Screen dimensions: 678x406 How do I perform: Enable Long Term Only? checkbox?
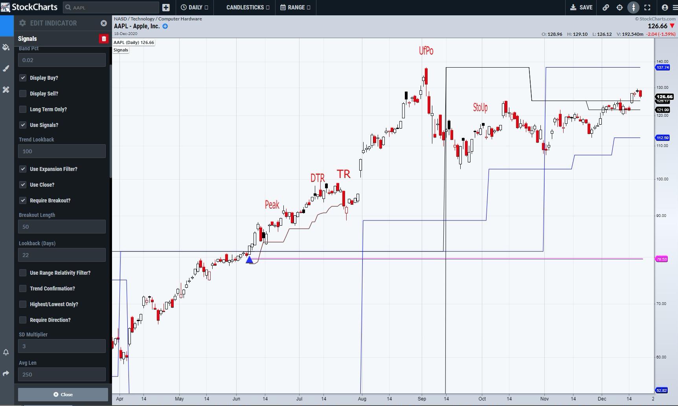(23, 109)
